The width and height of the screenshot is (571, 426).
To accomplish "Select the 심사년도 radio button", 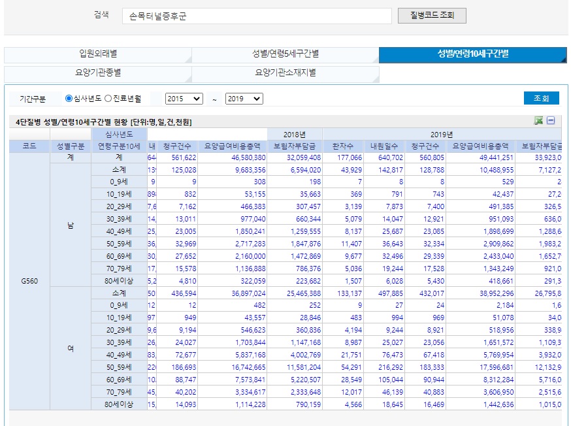I will pyautogui.click(x=69, y=99).
